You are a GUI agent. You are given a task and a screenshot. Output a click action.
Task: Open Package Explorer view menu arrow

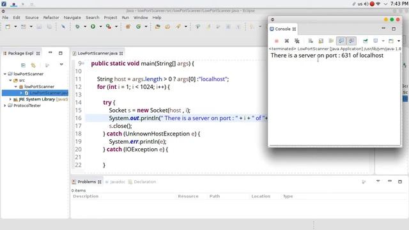point(61,65)
